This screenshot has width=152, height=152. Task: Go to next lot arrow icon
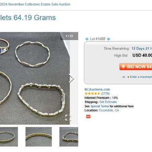(x=108, y=39)
